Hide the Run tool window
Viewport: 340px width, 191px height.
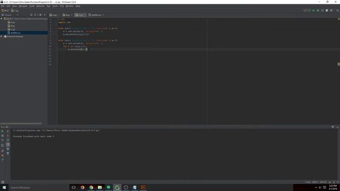[338, 127]
